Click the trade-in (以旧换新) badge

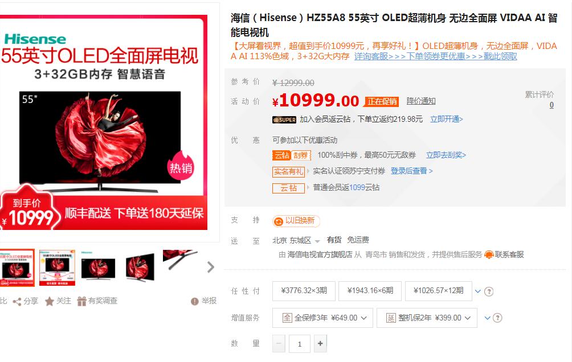tap(296, 221)
